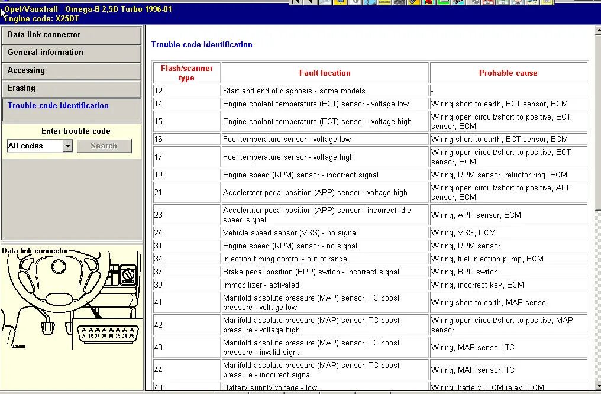
Task: Click the greyed Search button
Action: click(x=104, y=146)
